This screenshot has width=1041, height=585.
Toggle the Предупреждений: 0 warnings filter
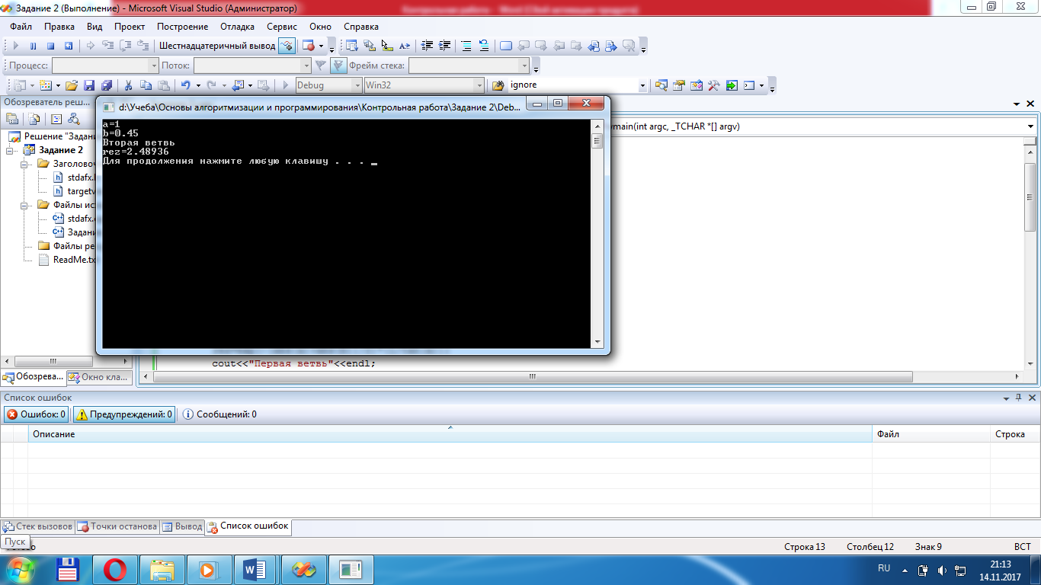click(x=123, y=414)
